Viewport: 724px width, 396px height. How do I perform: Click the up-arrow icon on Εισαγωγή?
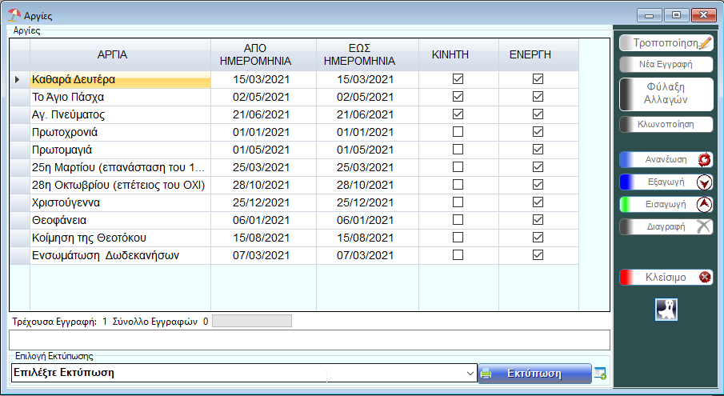pos(704,204)
